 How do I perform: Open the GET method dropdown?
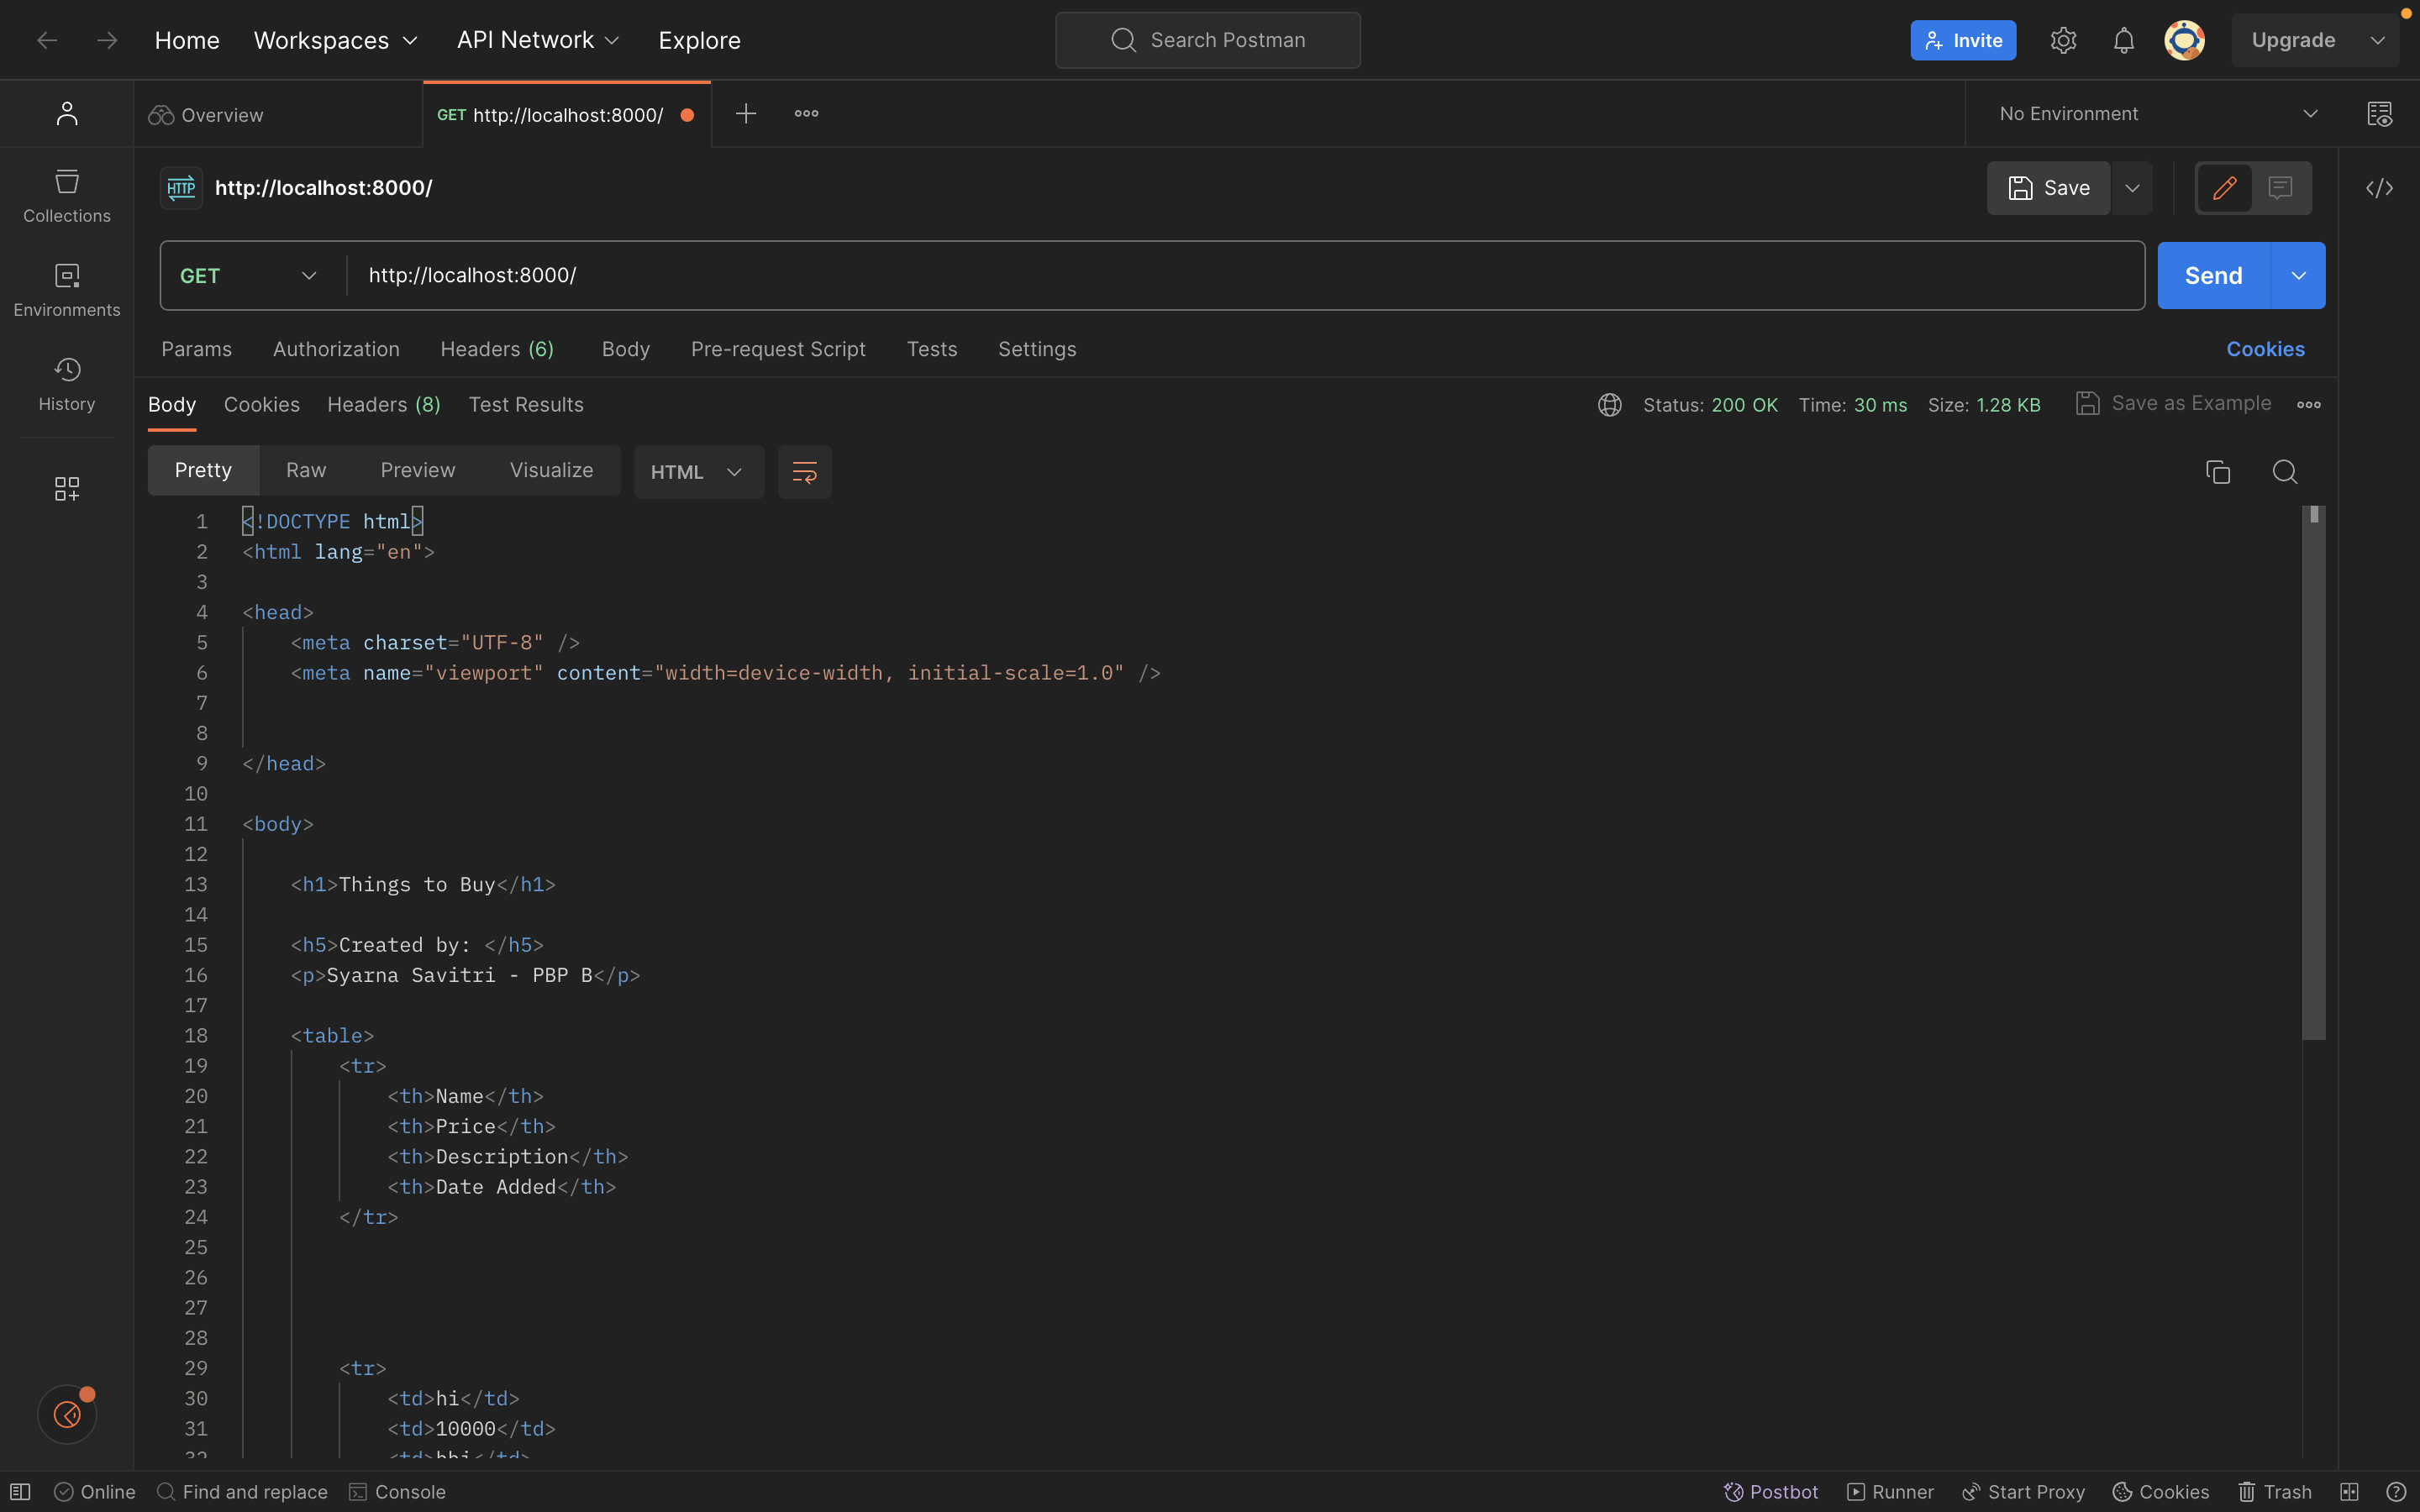point(247,275)
